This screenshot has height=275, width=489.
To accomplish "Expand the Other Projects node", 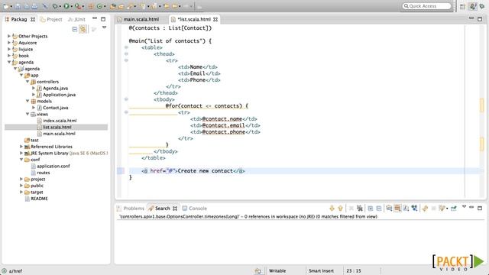I will coord(9,36).
